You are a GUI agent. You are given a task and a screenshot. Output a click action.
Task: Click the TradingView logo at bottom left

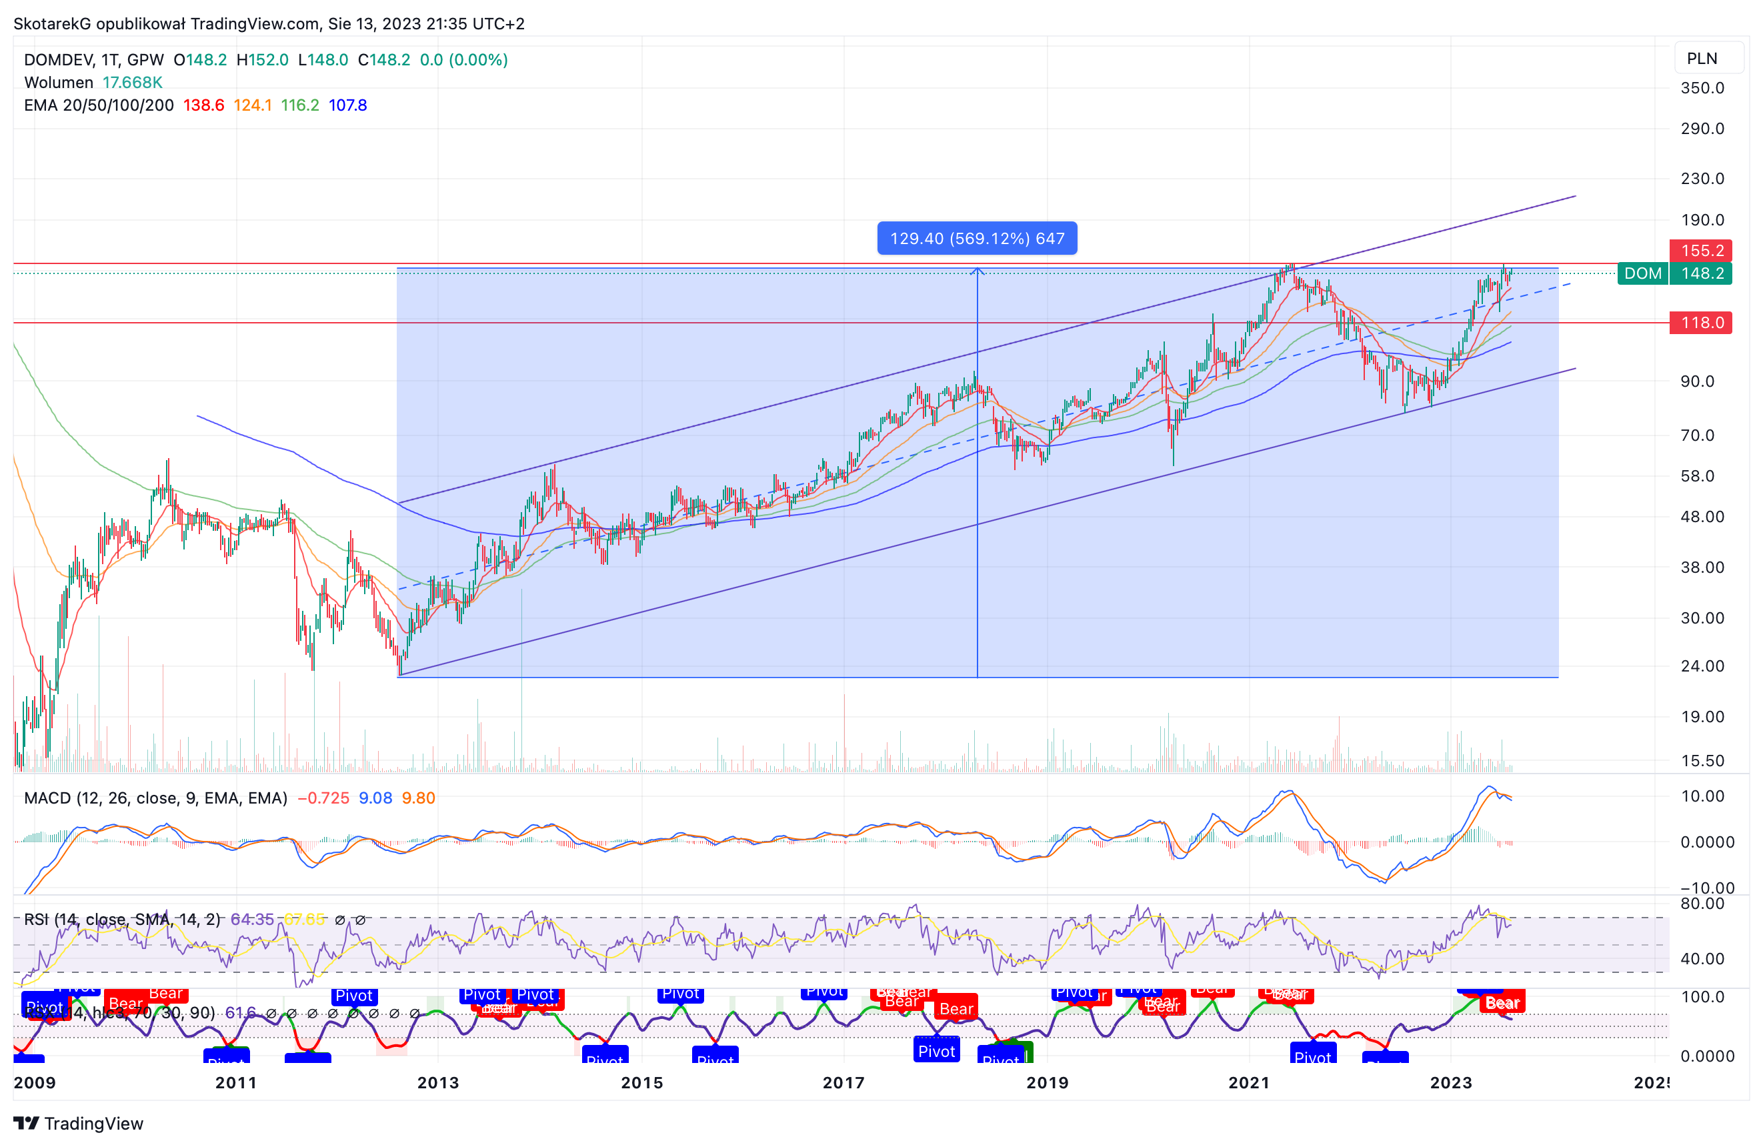tap(79, 1123)
